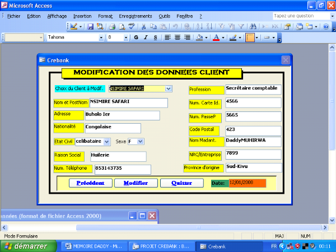Viewport: 336px width, 252px height.
Task: Open the Fichier menu
Action: (13, 16)
